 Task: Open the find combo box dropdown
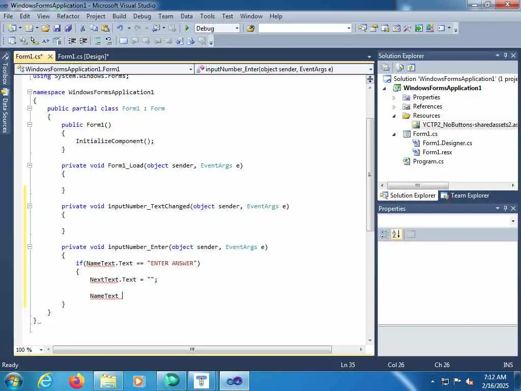pos(349,29)
